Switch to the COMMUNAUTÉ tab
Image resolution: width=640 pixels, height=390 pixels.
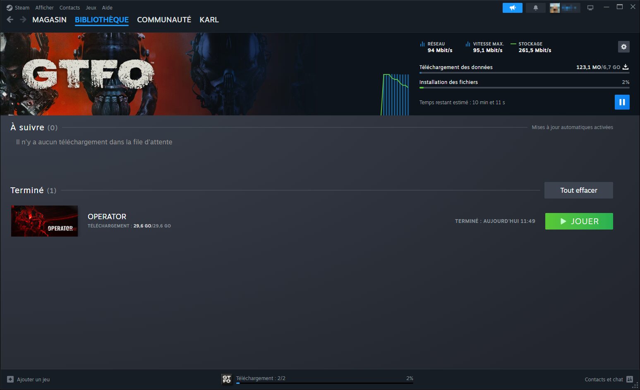164,19
